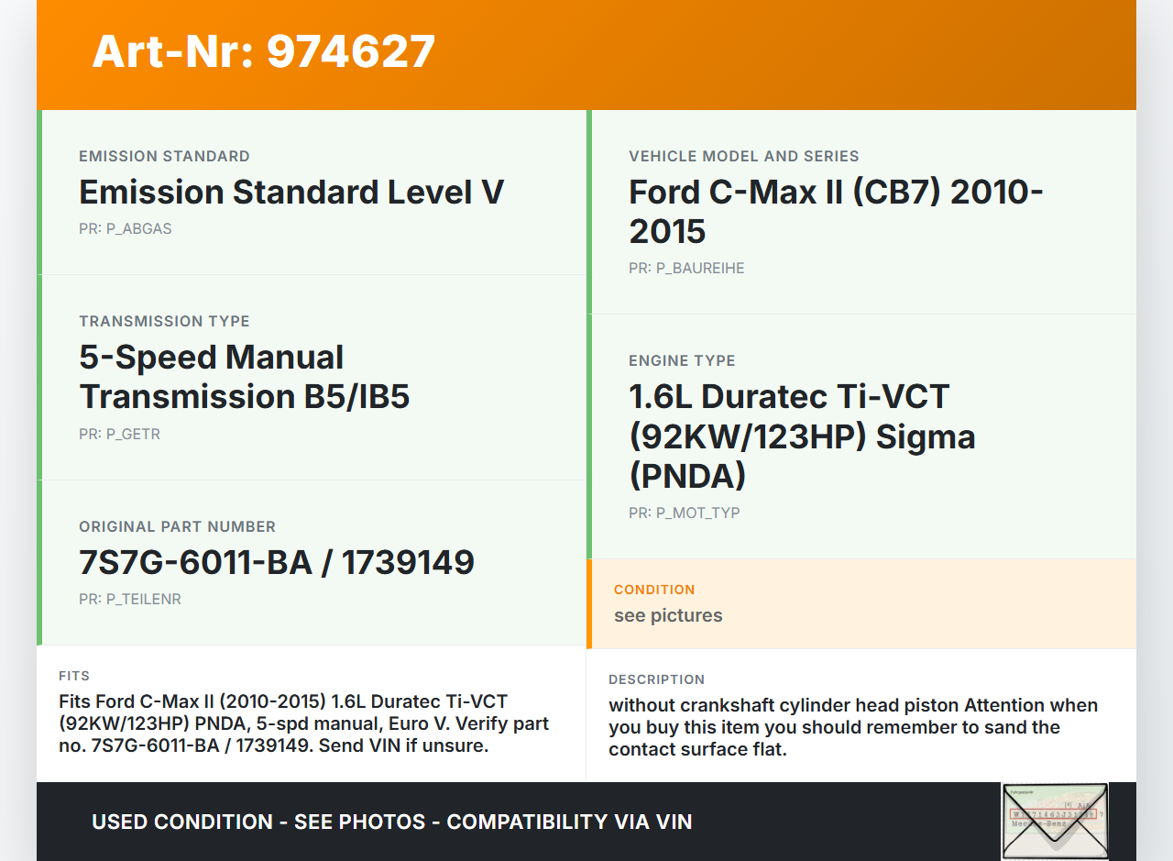
Task: Select the large "Ford C-Max II (CB7) 2010-2015" value
Action: click(837, 212)
